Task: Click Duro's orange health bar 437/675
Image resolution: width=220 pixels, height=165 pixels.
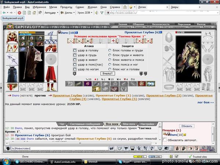Action: click(x=31, y=32)
